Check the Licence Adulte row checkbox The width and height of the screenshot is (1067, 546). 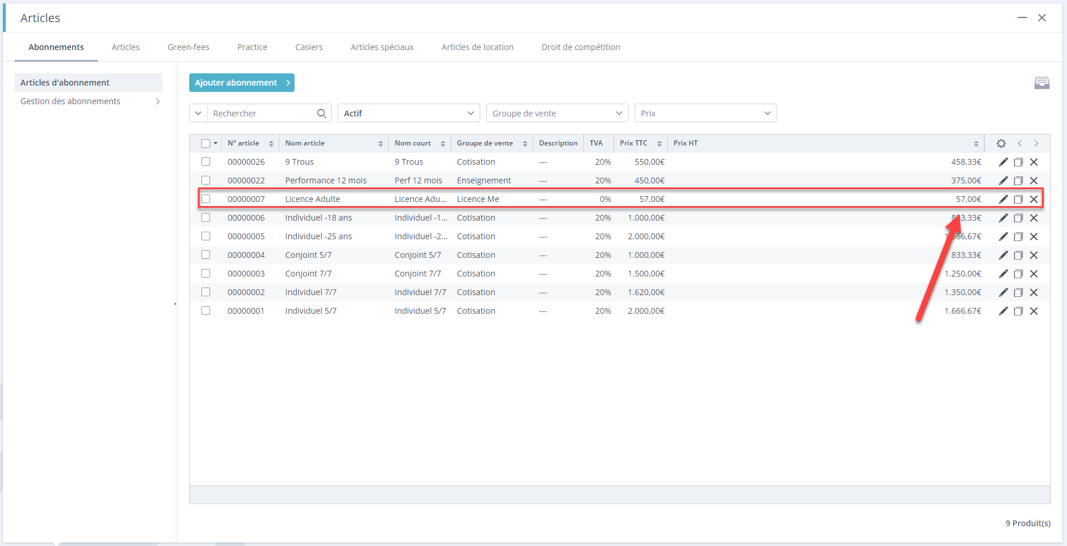(x=205, y=199)
